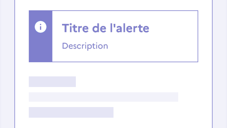Click empty alert space right of "Description"
This screenshot has height=128, width=227.
tap(153, 46)
